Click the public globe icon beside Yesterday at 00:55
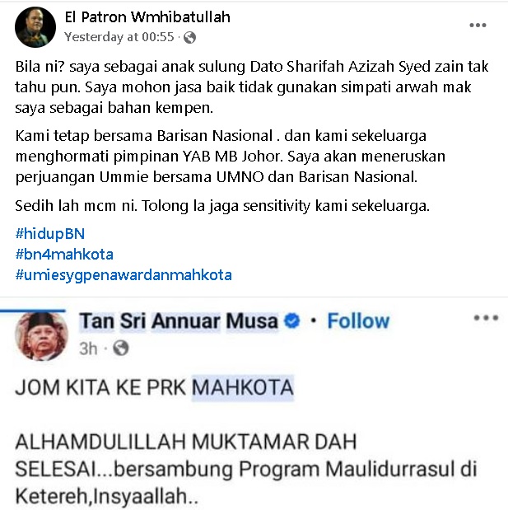 (189, 37)
